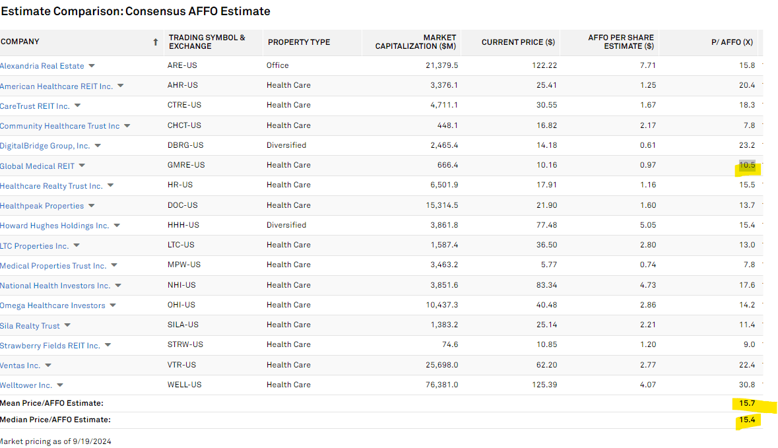The height and width of the screenshot is (448, 778).
Task: Open the dropdown arrow beside Alexandria Real Estate
Action: click(92, 66)
